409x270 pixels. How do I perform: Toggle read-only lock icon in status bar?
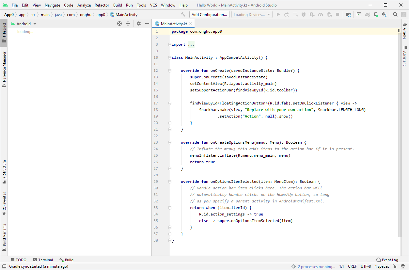pos(394,266)
